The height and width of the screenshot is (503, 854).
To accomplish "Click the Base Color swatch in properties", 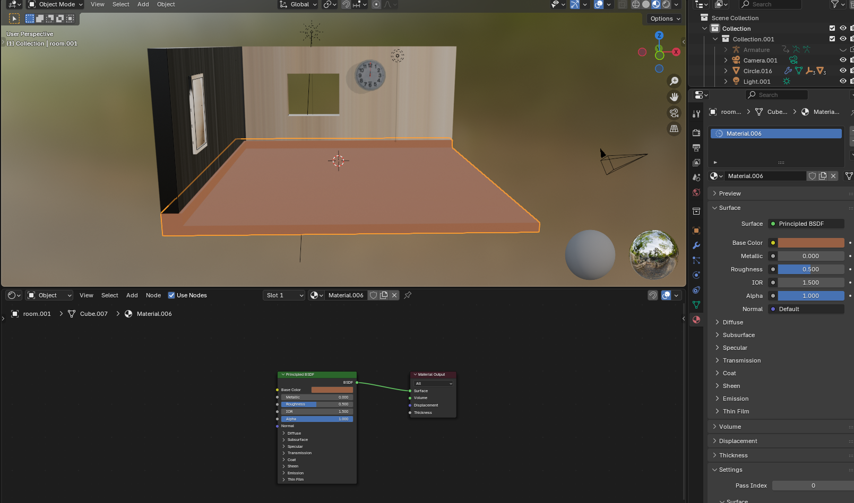I will click(811, 243).
